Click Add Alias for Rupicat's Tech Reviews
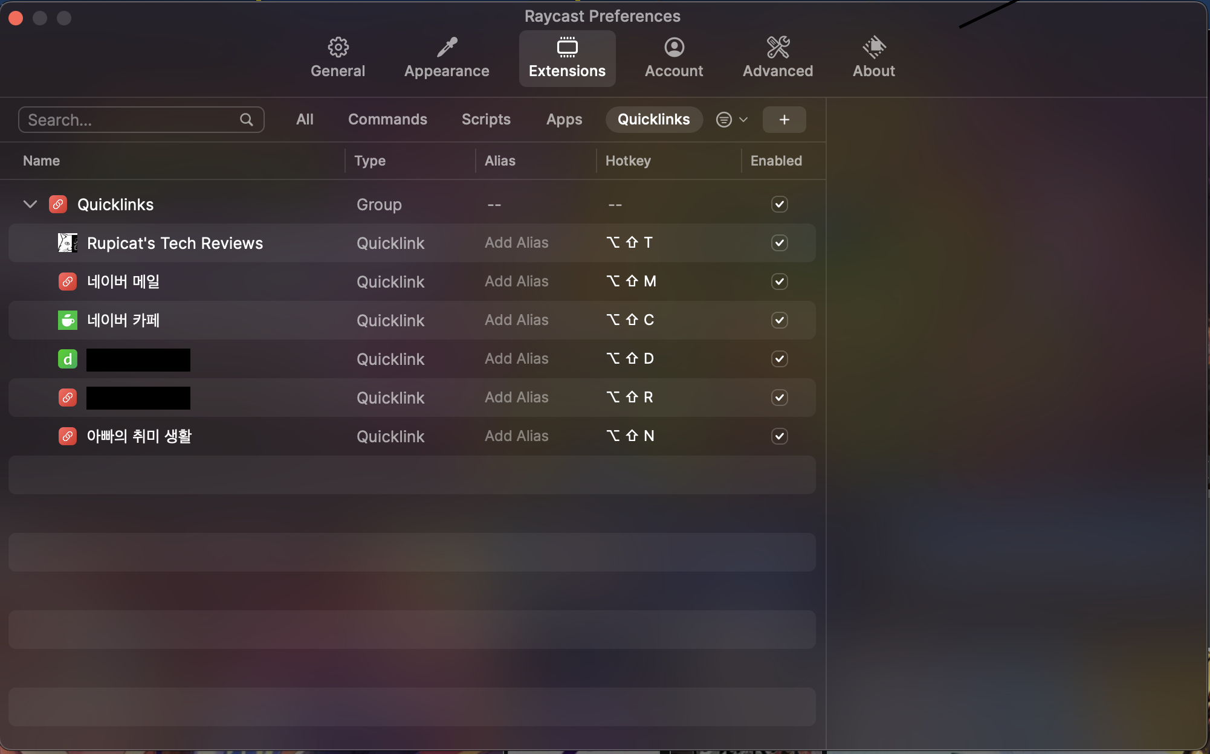This screenshot has width=1210, height=754. pos(516,243)
